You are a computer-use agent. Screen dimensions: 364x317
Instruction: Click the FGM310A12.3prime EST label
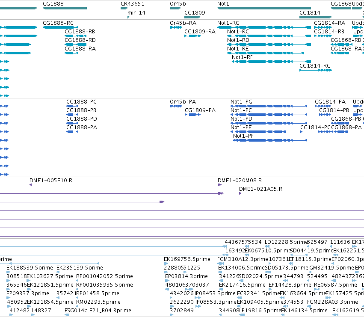click(243, 259)
